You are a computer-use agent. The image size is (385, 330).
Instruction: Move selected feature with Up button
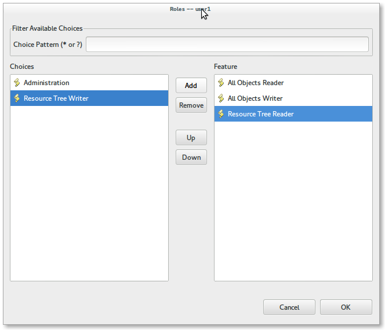coord(191,138)
